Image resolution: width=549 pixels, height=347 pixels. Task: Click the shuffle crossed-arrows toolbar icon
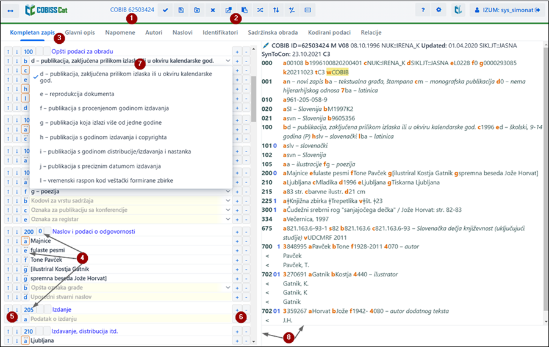point(260,10)
